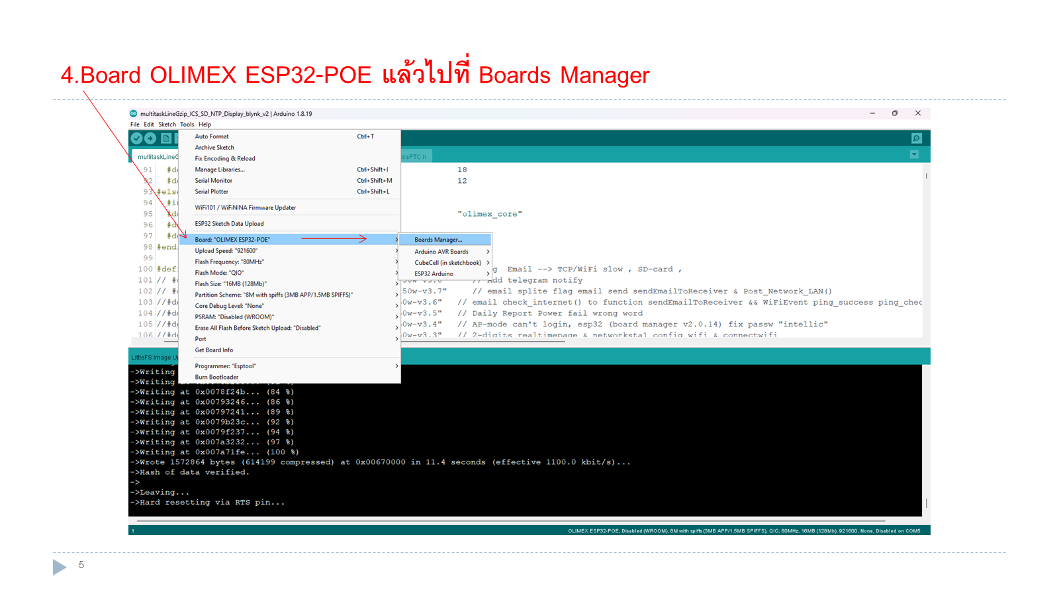Click the Tools menu
The image size is (1059, 596).
coord(187,124)
